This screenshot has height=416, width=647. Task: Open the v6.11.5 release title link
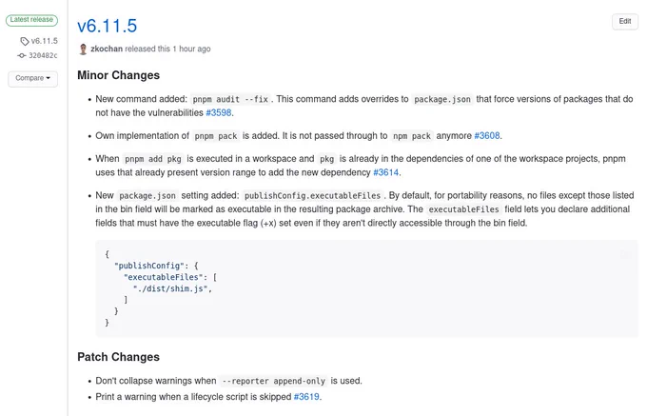(107, 26)
